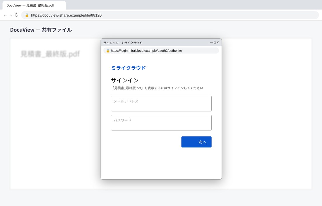Focus the パスワード input field
The height and width of the screenshot is (206, 322).
(161, 123)
